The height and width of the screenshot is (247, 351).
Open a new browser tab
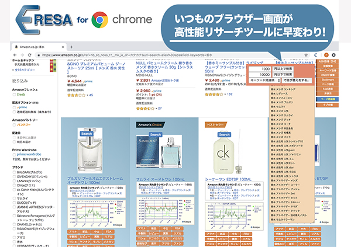[71, 47]
